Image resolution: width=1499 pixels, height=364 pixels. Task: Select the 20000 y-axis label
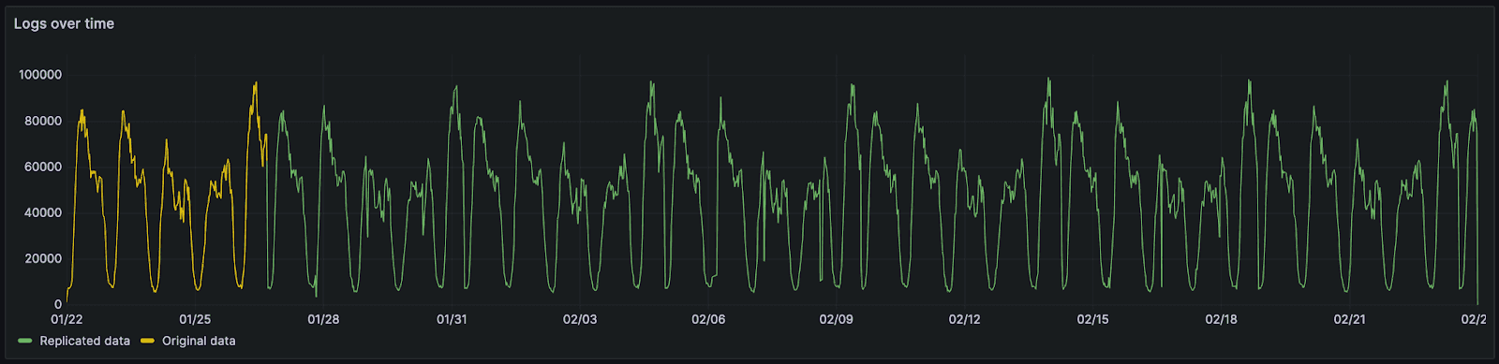(43, 258)
